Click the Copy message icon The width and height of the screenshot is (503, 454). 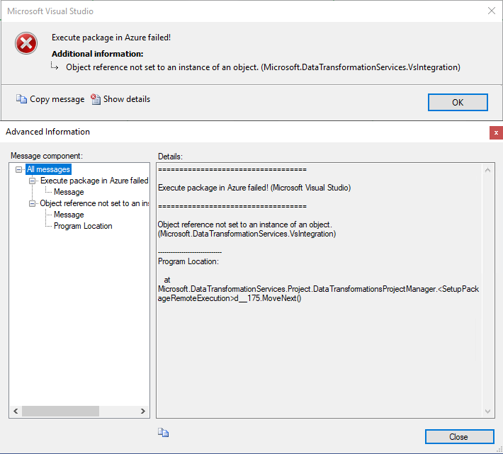(x=21, y=99)
